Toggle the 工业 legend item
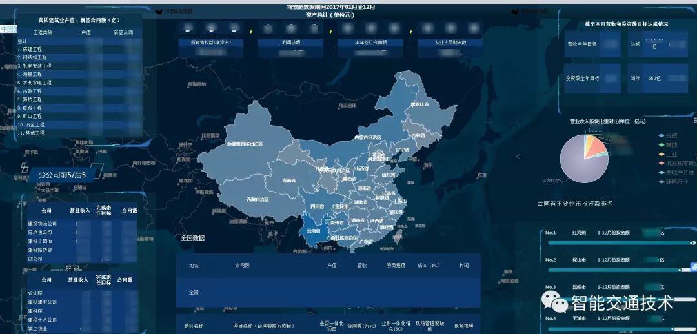Image resolution: width=697 pixels, height=334 pixels. click(668, 154)
